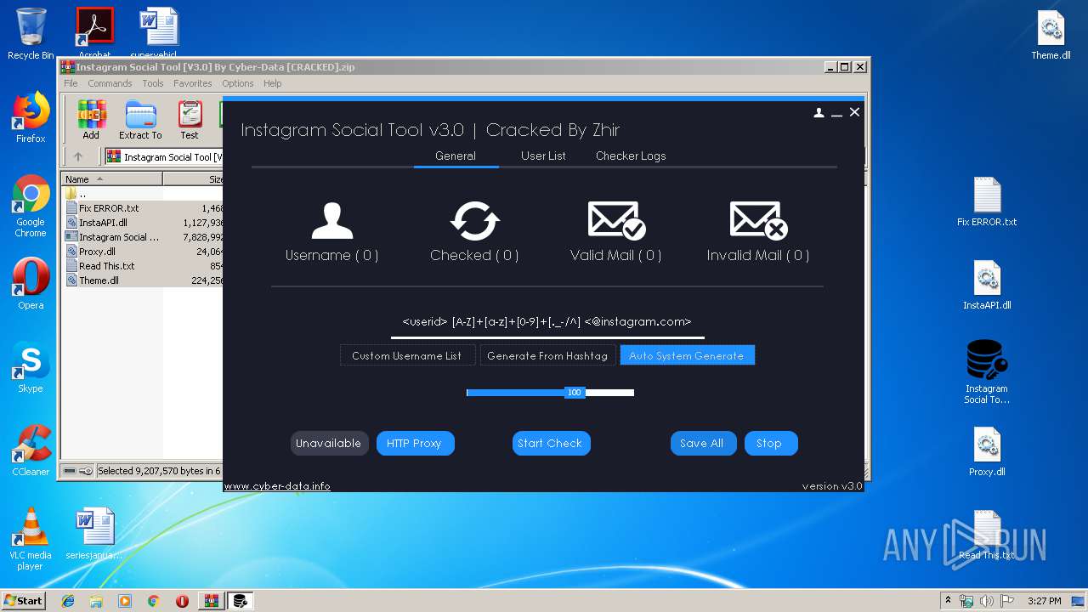Select Generate From Hashtag mode
The image size is (1088, 612).
[547, 355]
